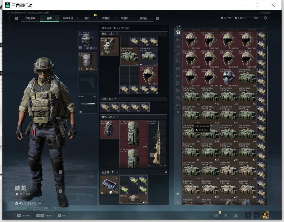This screenshot has width=284, height=222.
Task: Go to the 交易行 tab
Action: point(106,18)
